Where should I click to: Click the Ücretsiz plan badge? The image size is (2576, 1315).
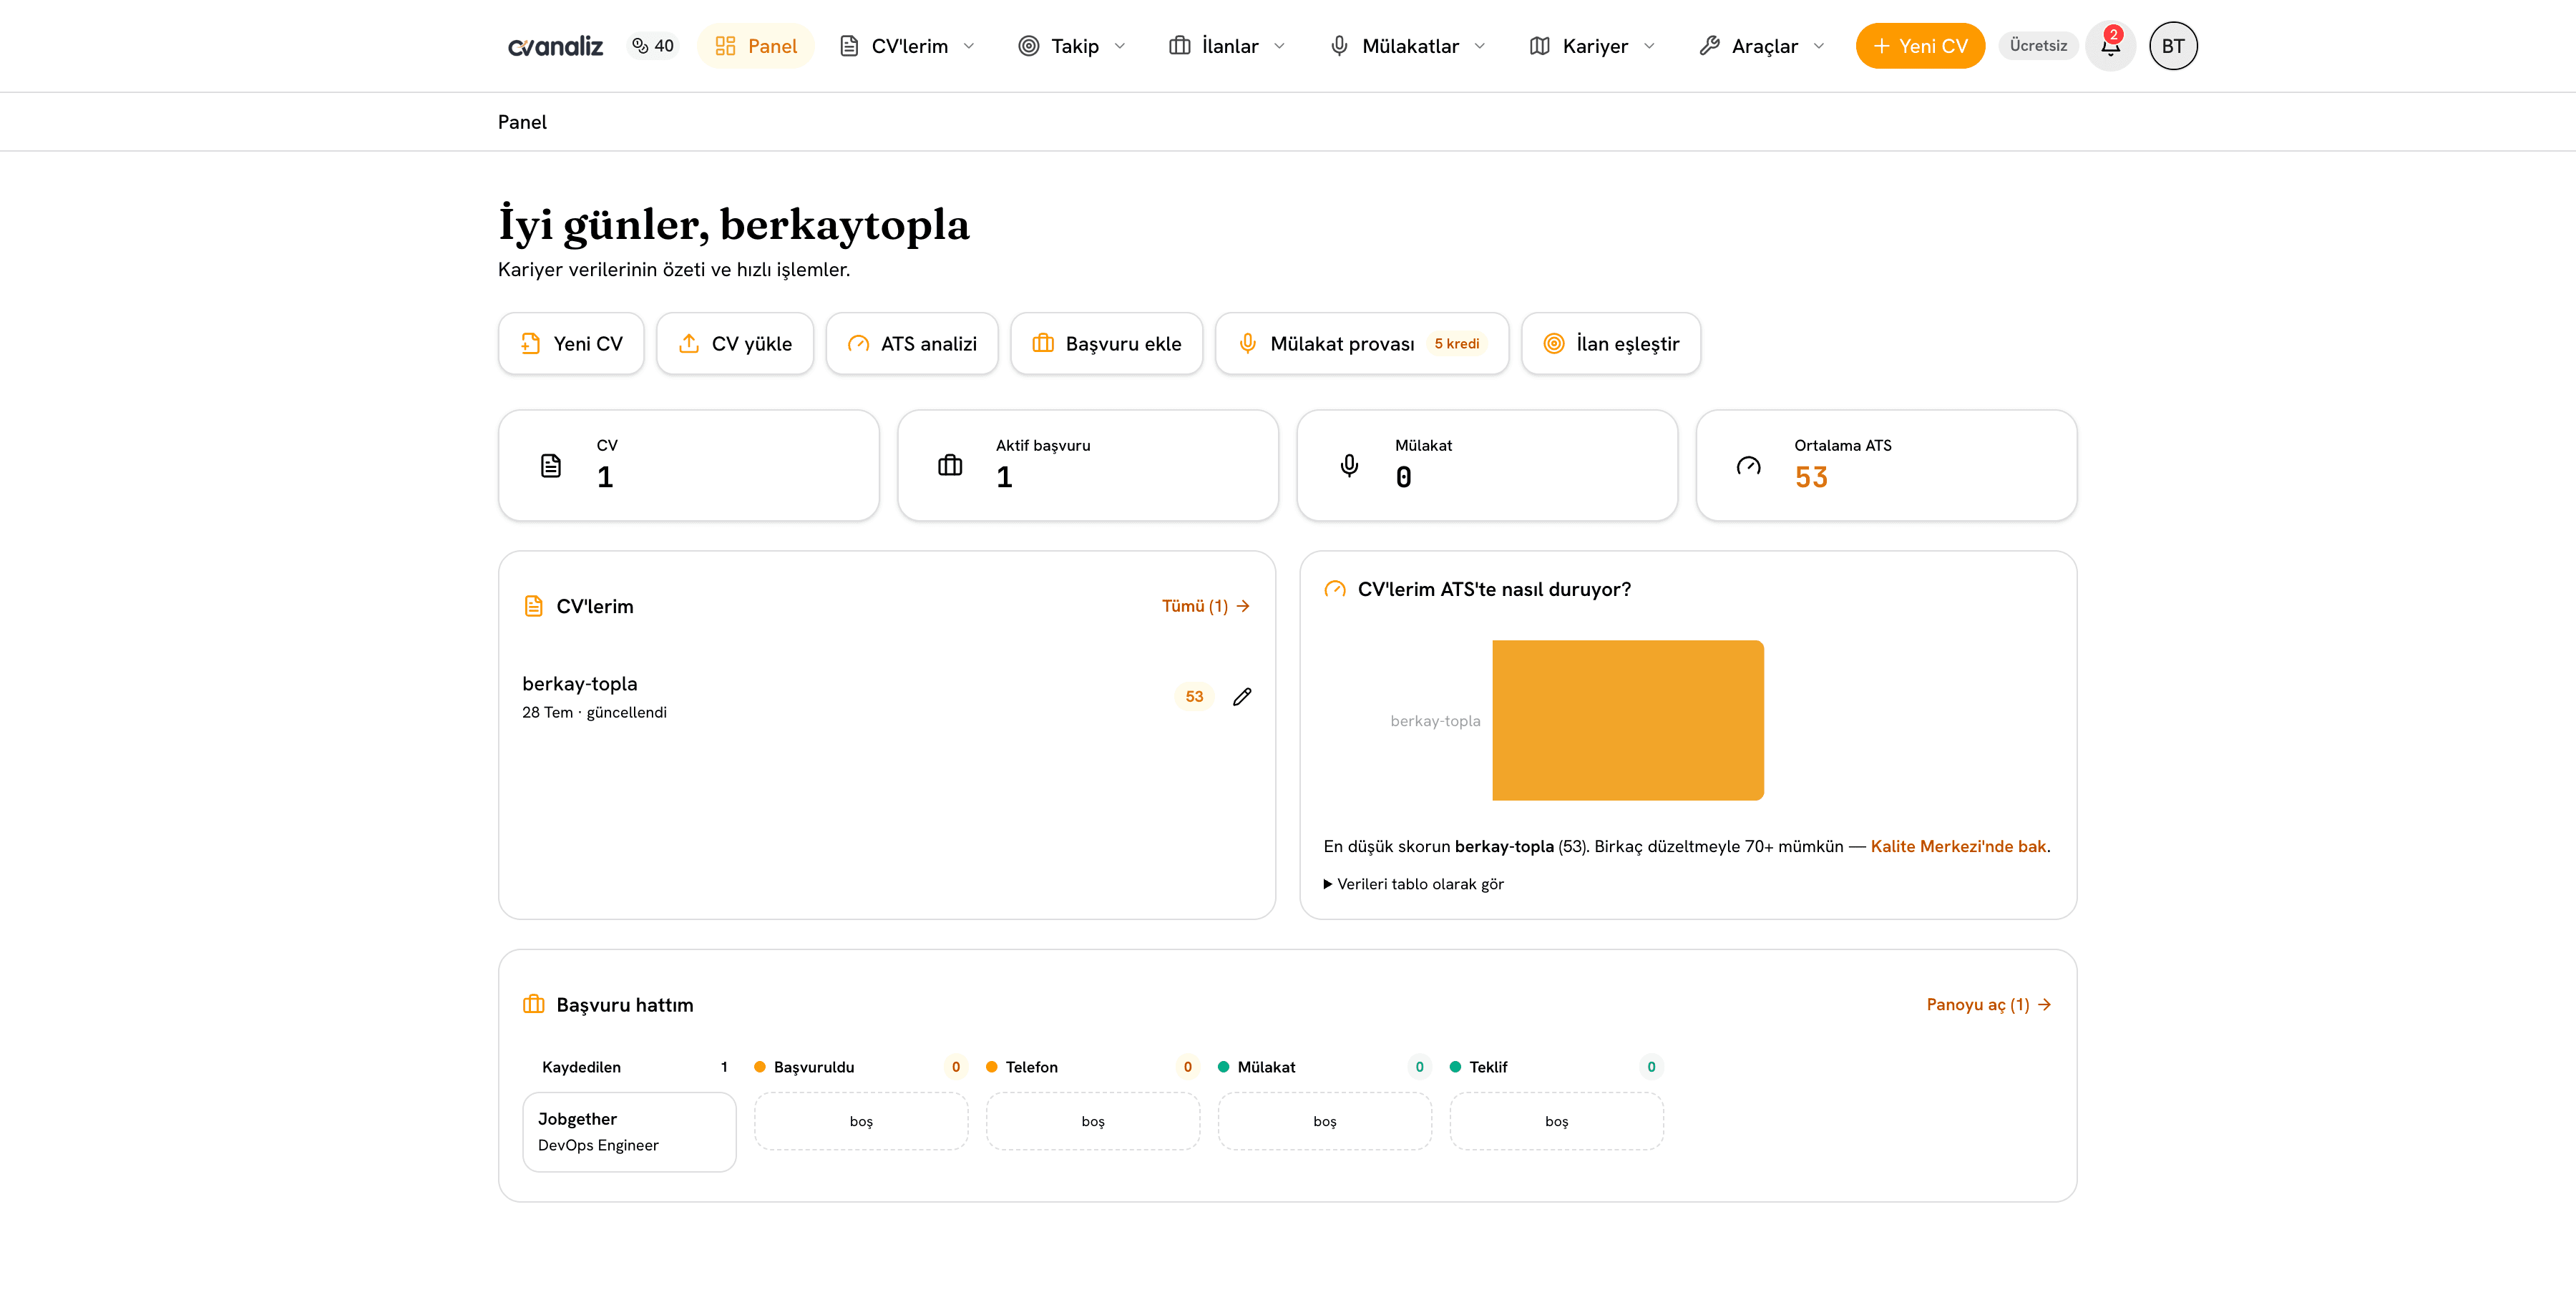tap(2038, 46)
